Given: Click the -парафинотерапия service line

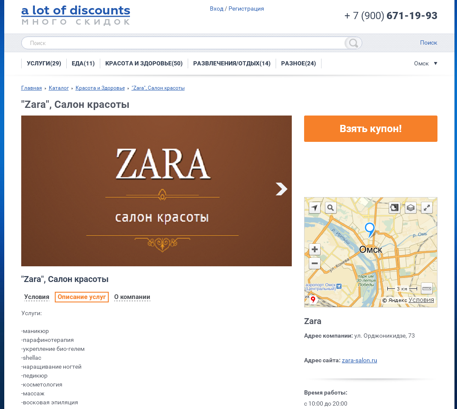Looking at the screenshot, I should click(48, 340).
